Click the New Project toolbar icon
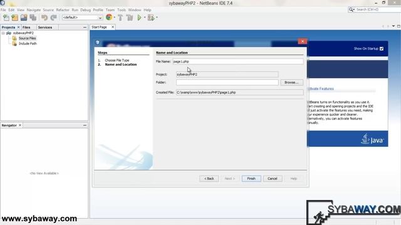Image resolution: width=401 pixels, height=225 pixels. coord(15,17)
